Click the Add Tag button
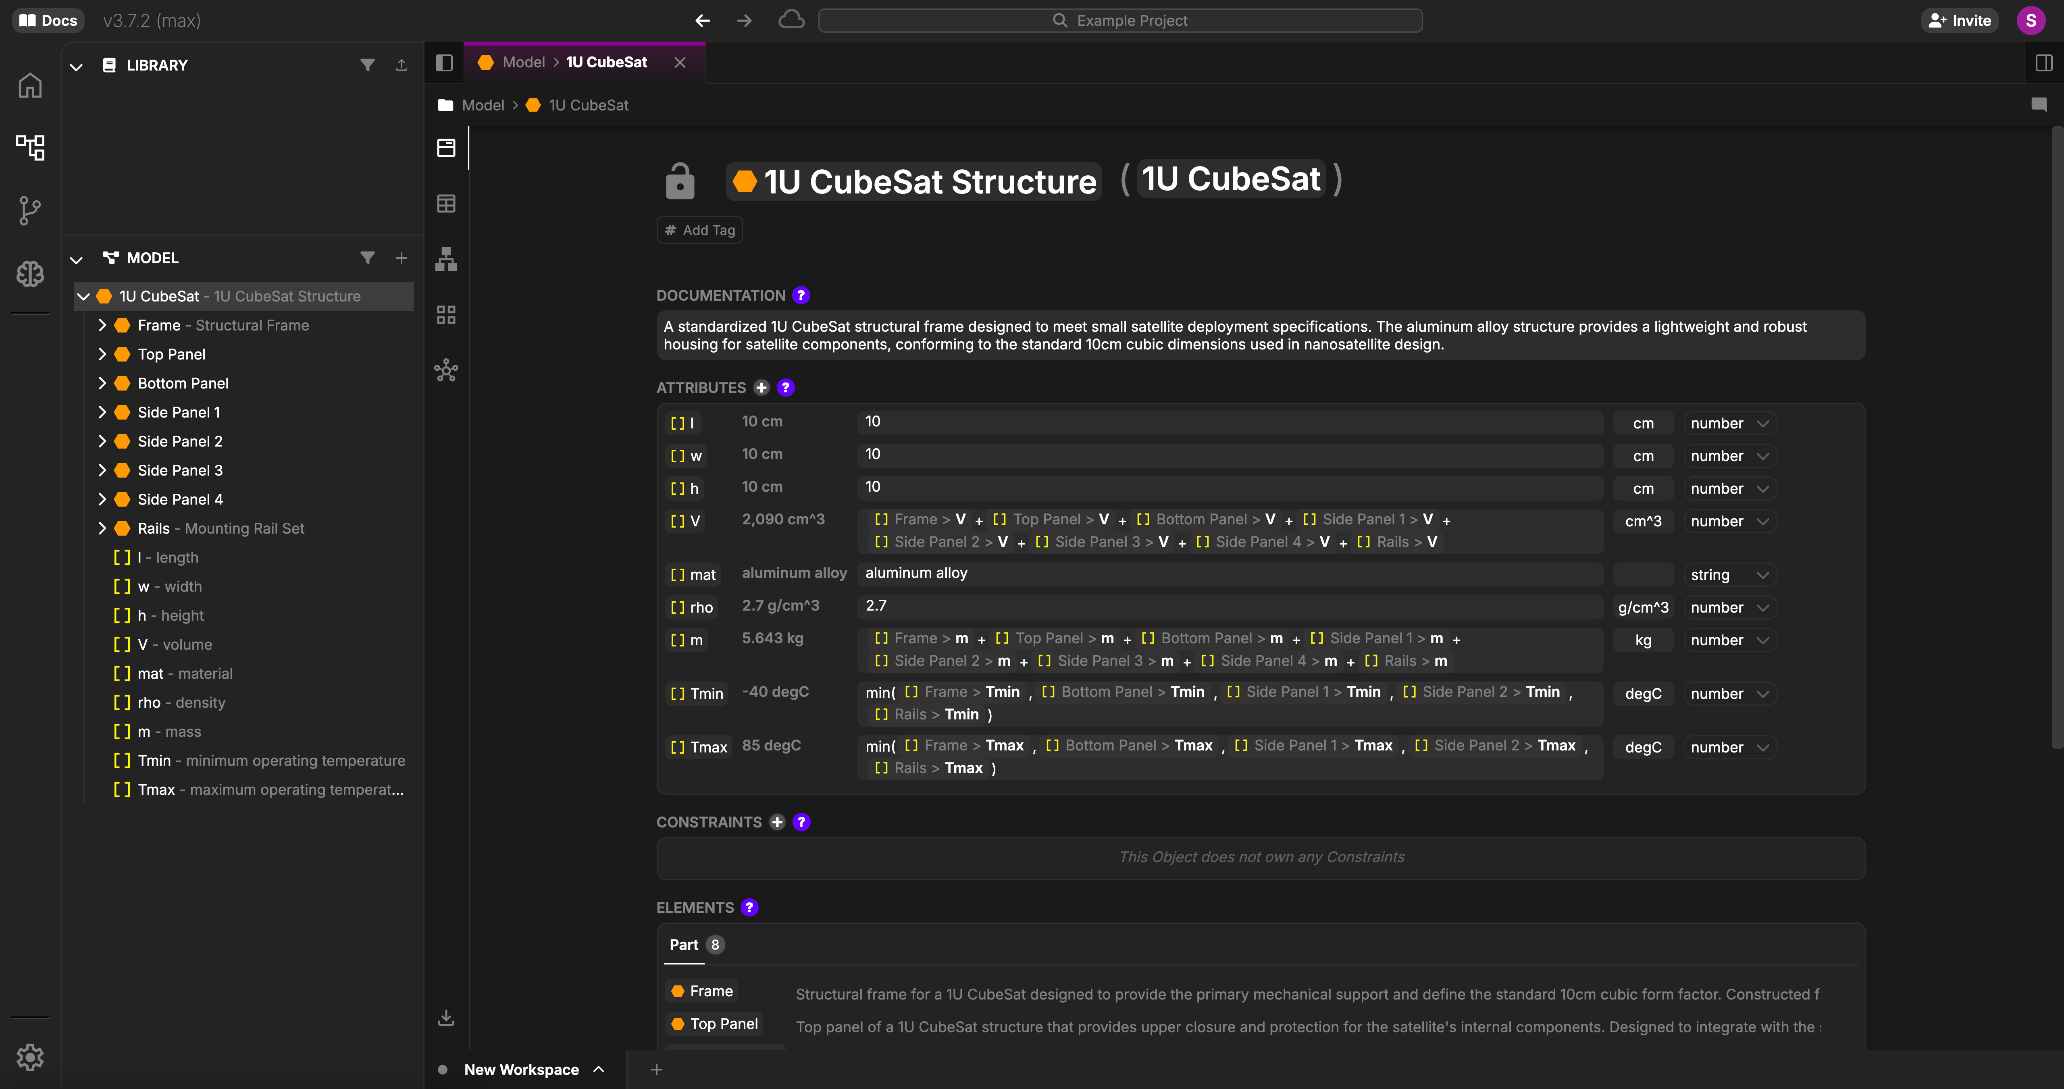Viewport: 2064px width, 1089px height. coord(699,230)
